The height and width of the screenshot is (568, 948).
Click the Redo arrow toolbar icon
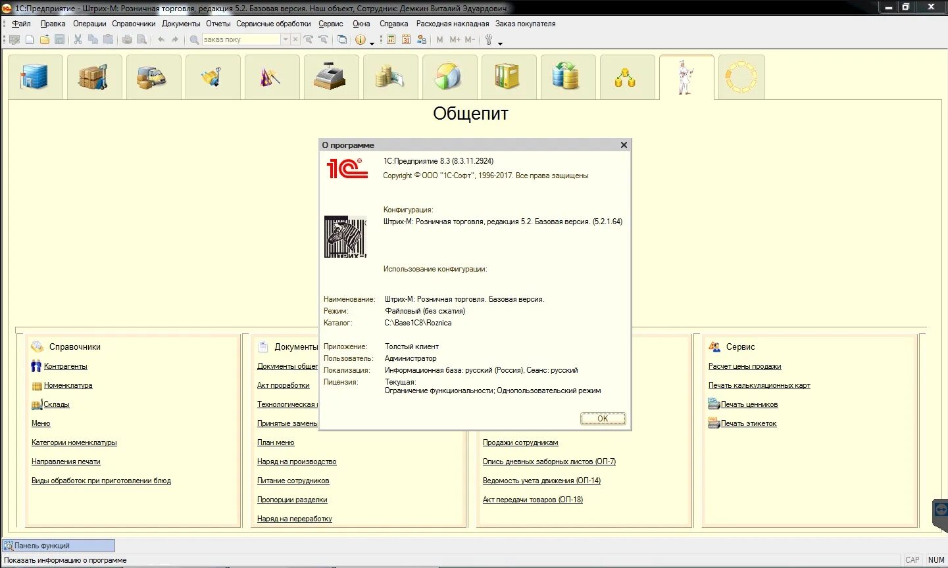[x=175, y=39]
